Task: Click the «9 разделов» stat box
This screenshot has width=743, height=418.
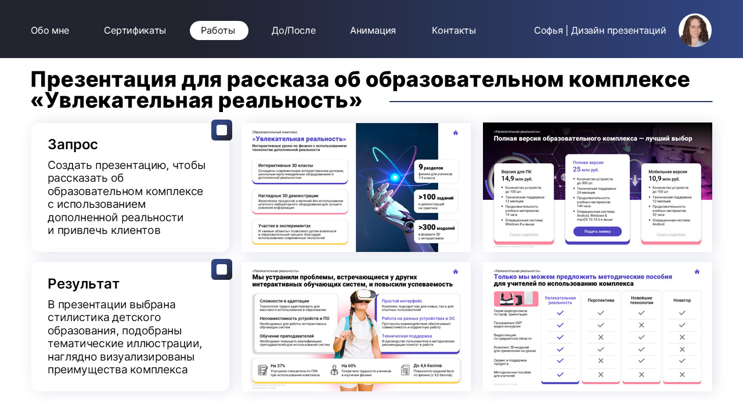Action: pos(437,171)
